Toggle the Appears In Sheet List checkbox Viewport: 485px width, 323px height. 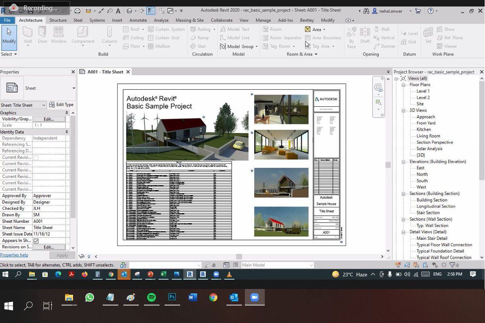(36, 241)
